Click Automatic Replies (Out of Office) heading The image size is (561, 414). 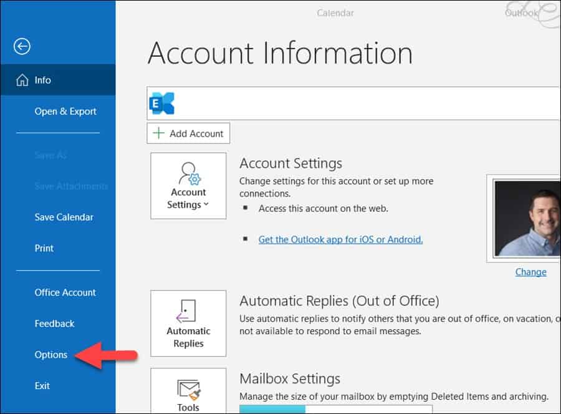click(339, 301)
